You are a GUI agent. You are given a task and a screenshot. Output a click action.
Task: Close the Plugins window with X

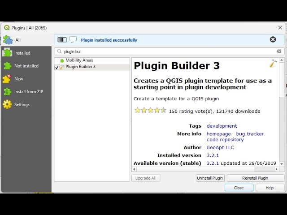point(280,28)
